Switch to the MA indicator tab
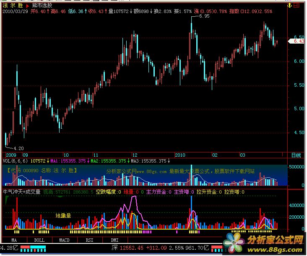This screenshot has height=256, width=307. (14, 240)
